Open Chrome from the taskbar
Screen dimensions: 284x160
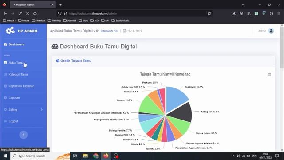(96, 156)
